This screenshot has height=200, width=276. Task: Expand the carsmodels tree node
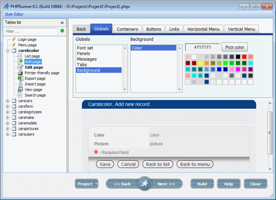tap(8, 123)
